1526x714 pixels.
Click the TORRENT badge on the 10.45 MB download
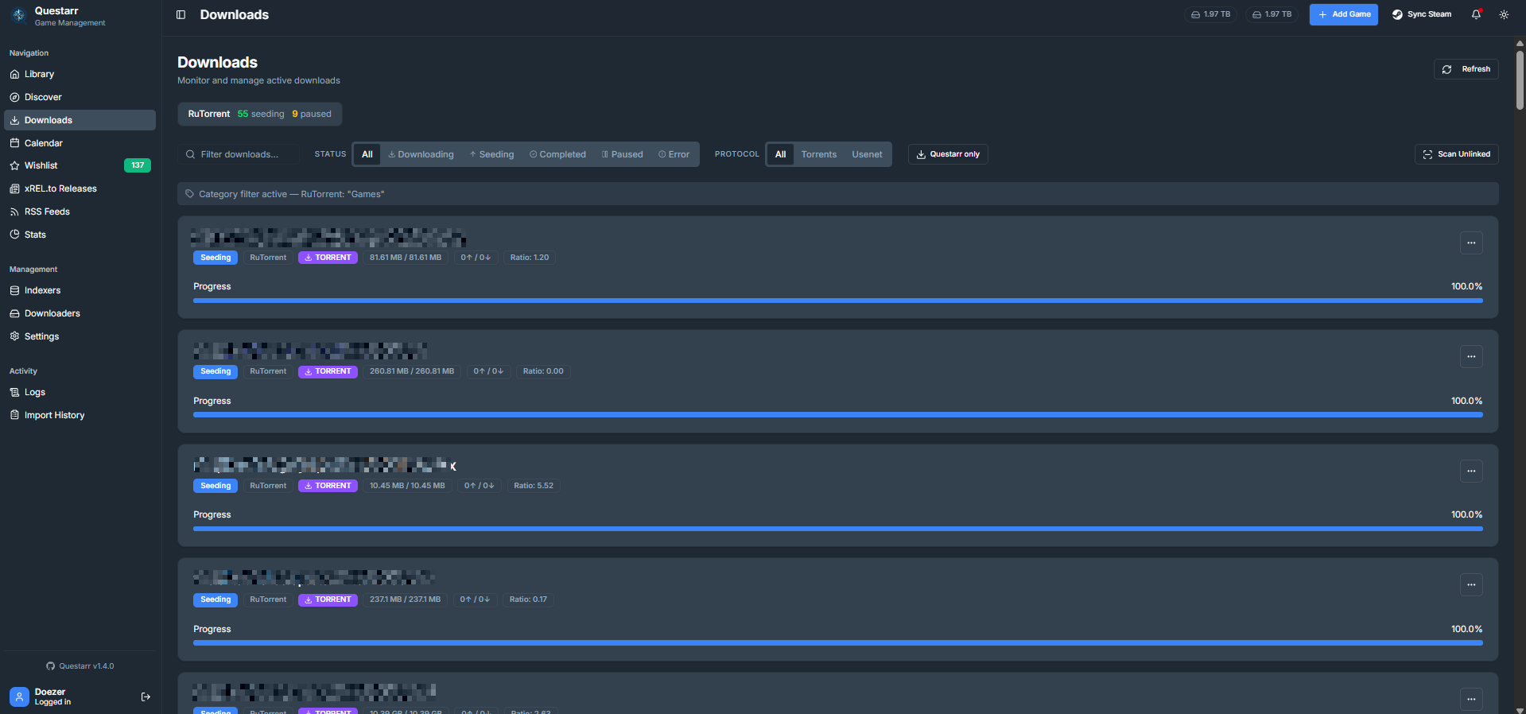point(328,486)
